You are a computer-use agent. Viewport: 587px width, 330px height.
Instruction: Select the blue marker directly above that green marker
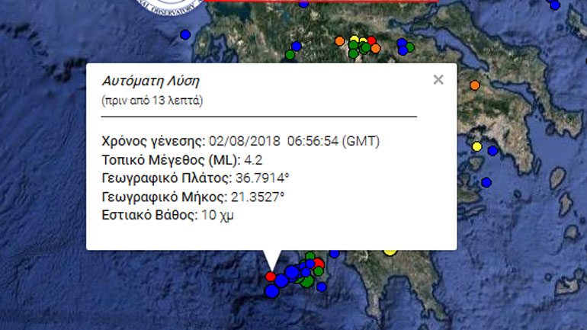click(x=296, y=46)
